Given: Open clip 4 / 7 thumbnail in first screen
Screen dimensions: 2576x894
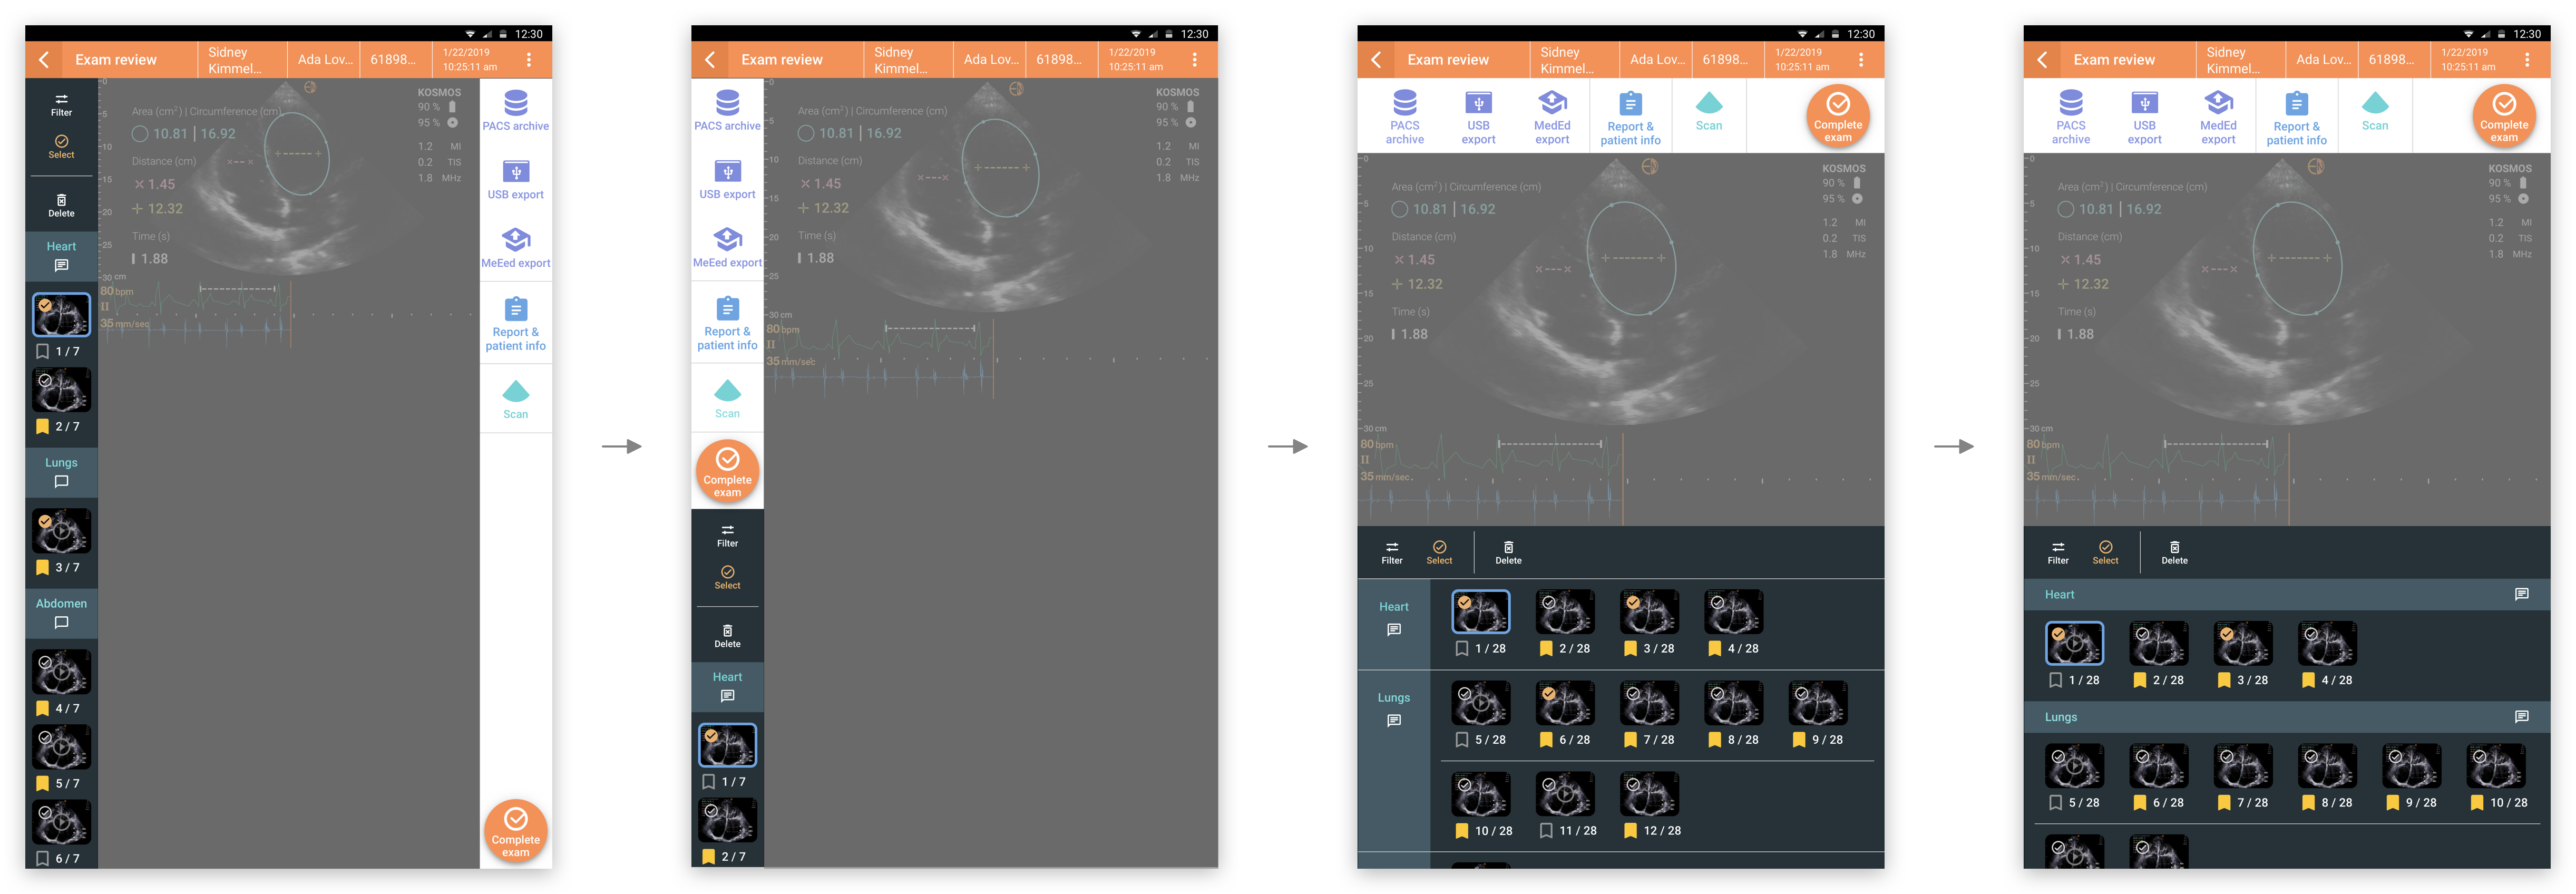Looking at the screenshot, I should coord(62,672).
